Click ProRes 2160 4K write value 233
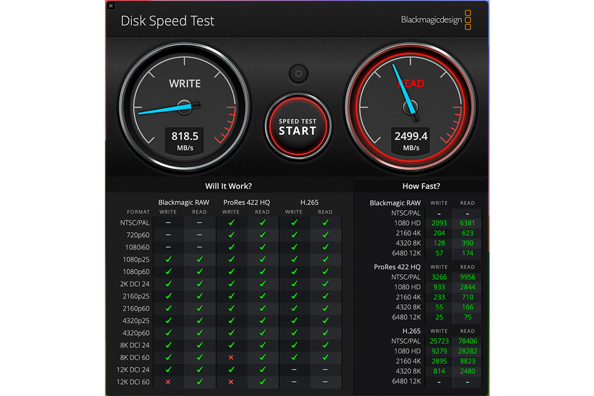 tap(439, 297)
